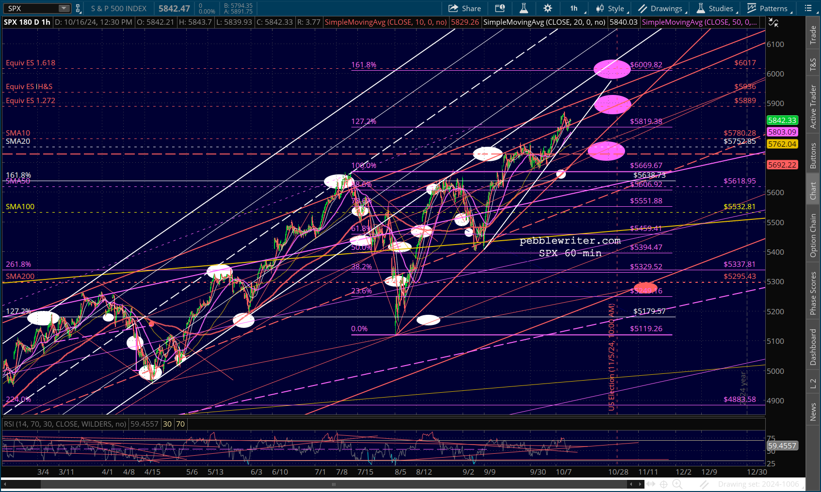Open the Phase Scores tab
Screen dimensions: 821x492
(813, 293)
